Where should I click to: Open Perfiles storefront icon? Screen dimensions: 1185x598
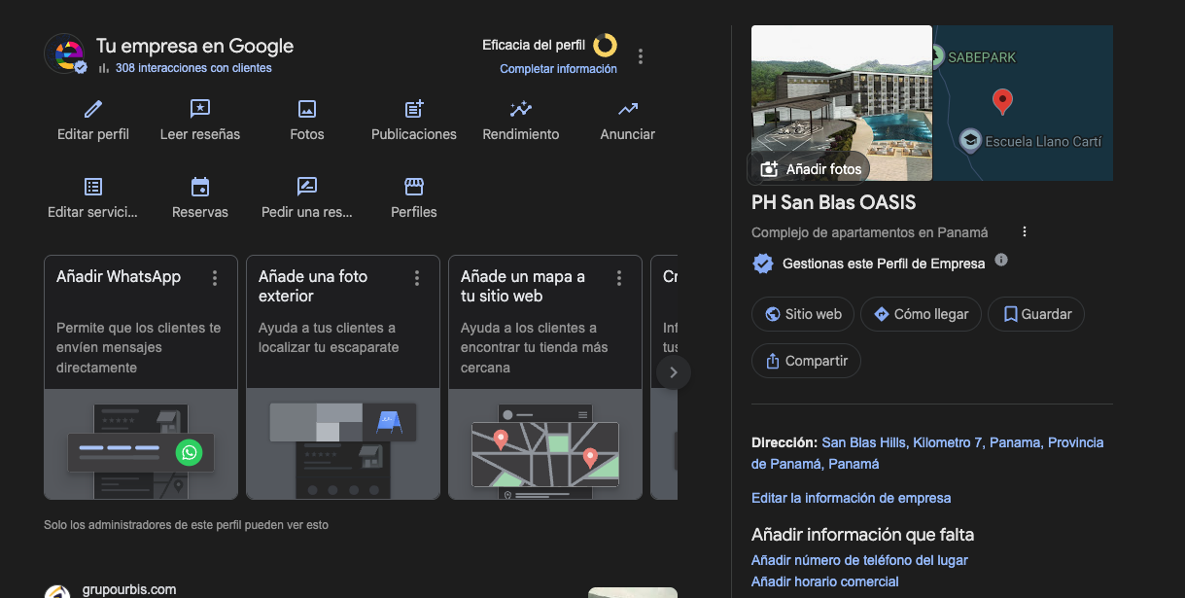(414, 187)
